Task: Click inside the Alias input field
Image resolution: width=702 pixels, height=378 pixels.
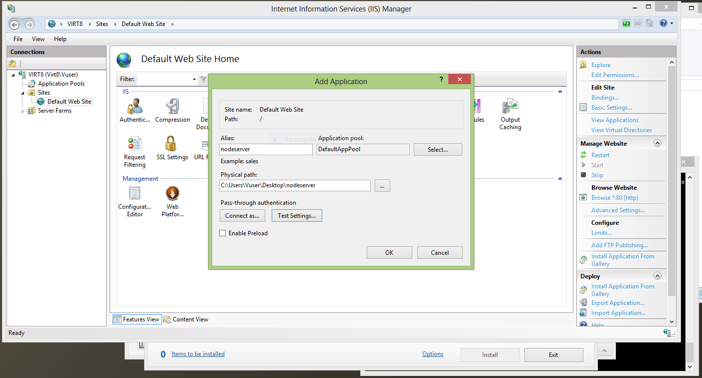Action: (265, 149)
